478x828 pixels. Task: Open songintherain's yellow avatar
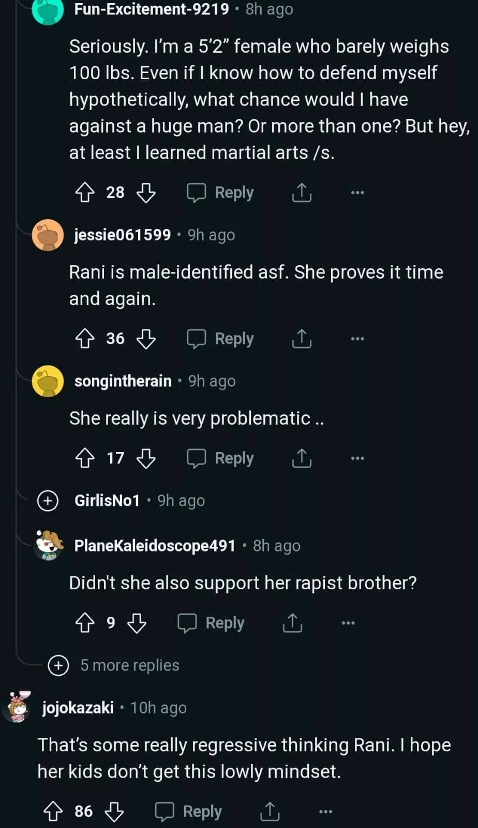48,382
